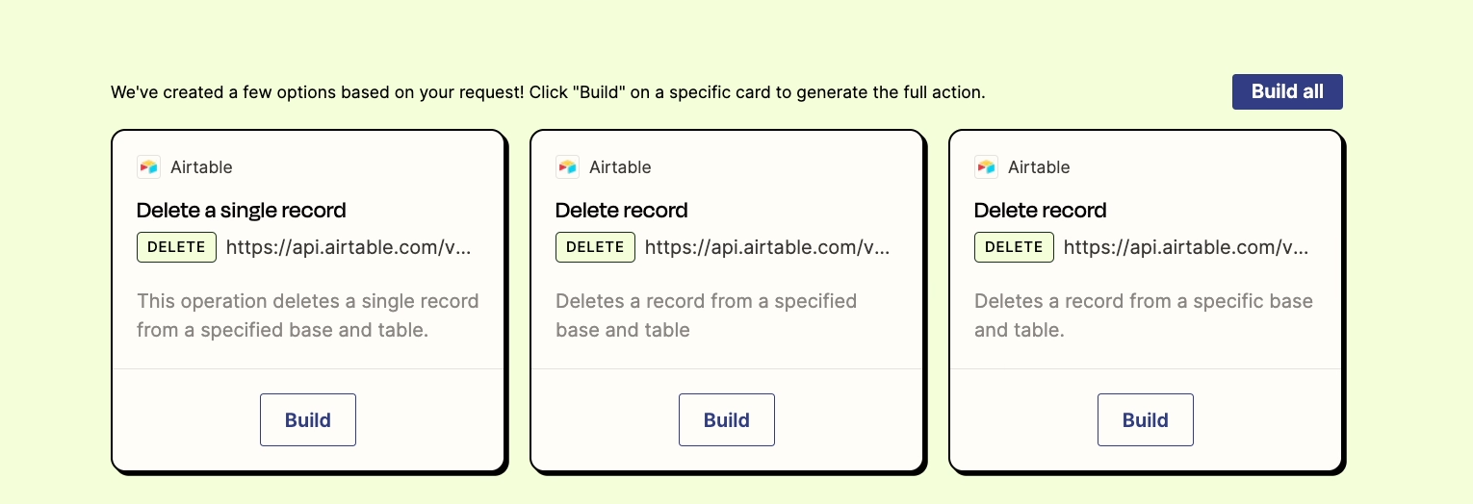Select the rightmost card's Delete record title

(1041, 210)
